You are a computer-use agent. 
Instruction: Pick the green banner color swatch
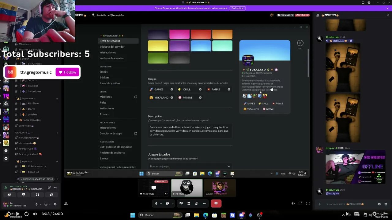(x=158, y=58)
